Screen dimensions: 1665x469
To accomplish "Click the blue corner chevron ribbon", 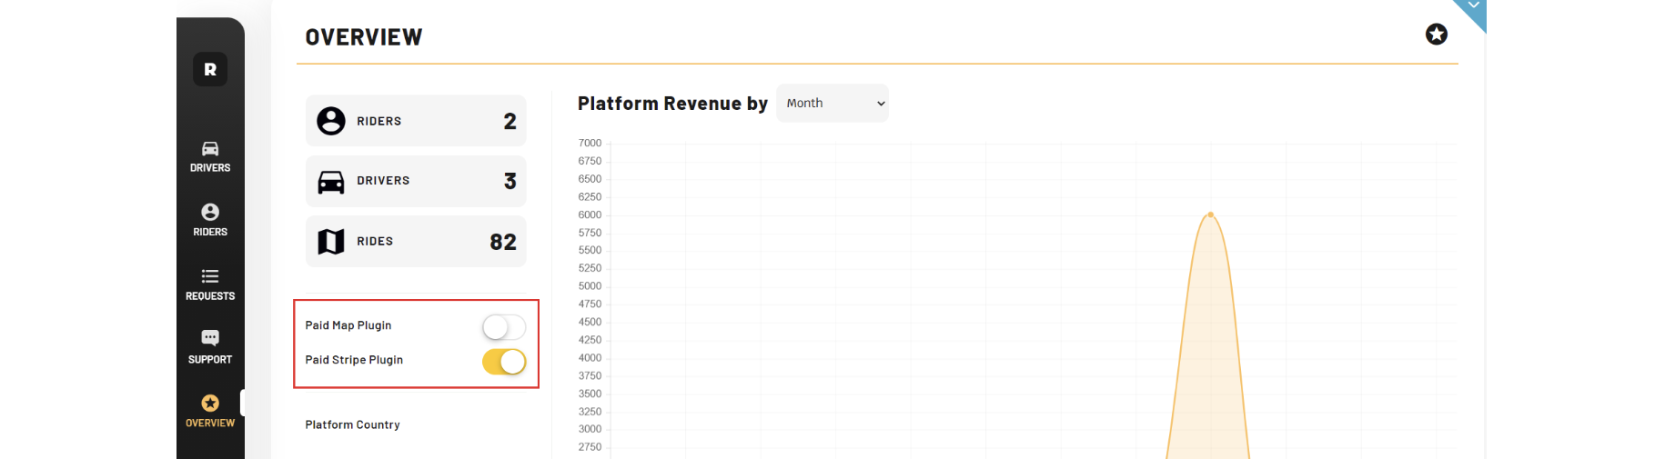I will click(x=1474, y=9).
